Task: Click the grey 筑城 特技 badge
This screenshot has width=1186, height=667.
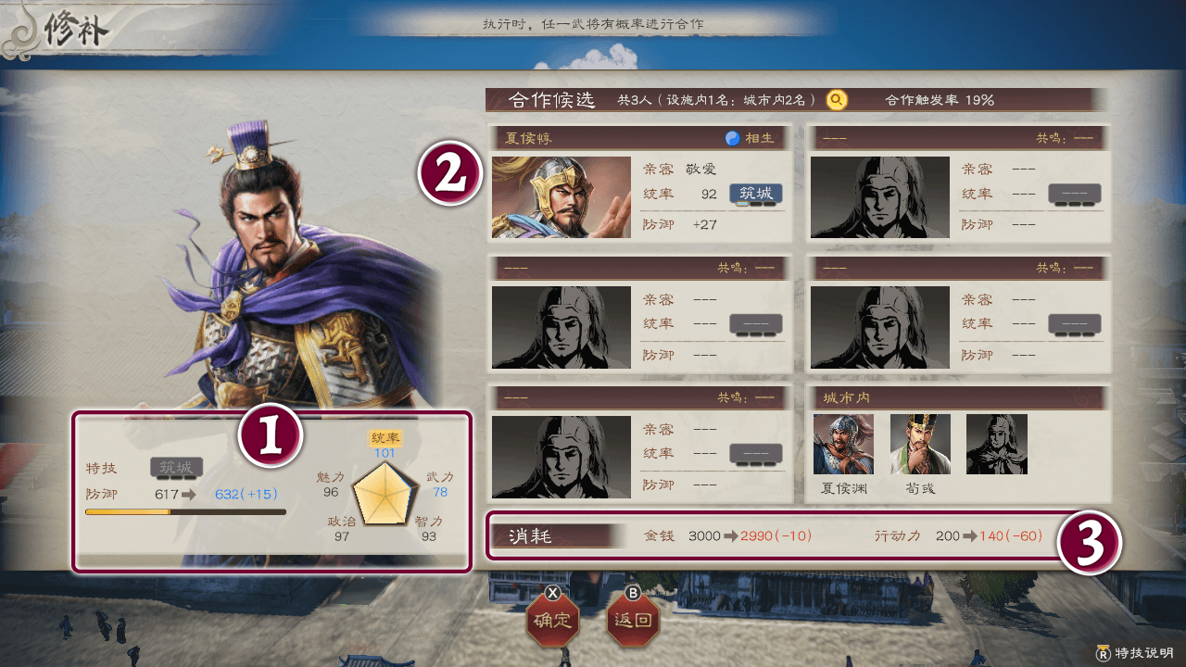Action: point(177,468)
